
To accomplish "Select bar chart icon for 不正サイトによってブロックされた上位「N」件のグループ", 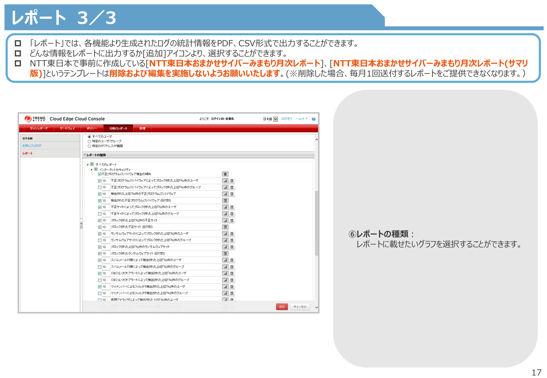I will coord(225,214).
